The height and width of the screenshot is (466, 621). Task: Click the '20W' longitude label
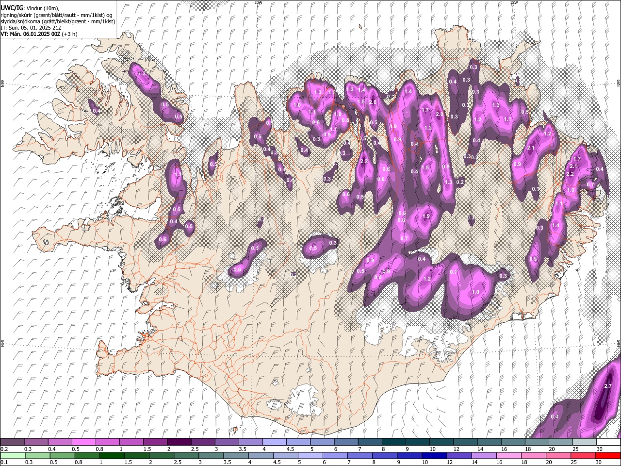point(258,2)
